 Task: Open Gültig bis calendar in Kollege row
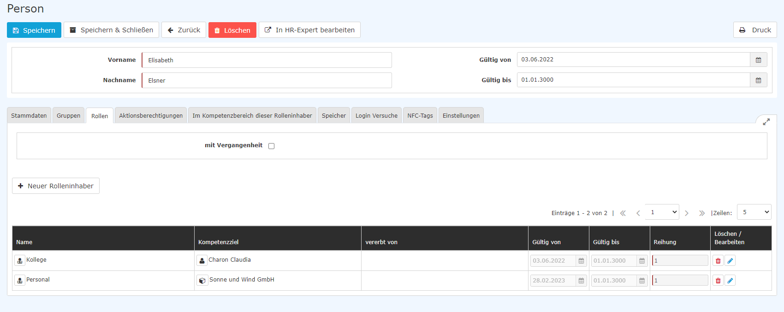coord(642,261)
